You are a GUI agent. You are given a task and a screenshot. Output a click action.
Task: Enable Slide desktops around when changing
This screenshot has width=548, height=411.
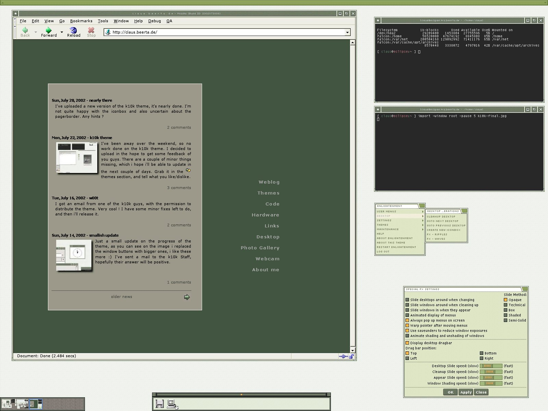[x=407, y=300]
